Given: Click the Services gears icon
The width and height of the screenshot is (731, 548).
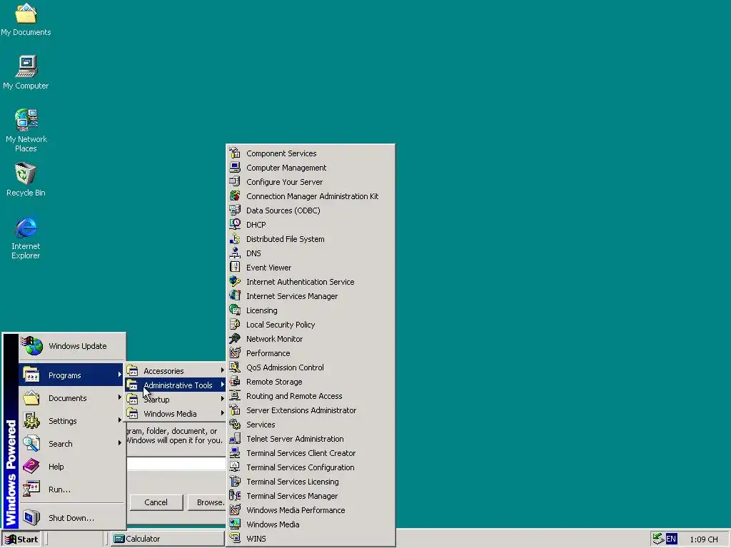Looking at the screenshot, I should (235, 425).
